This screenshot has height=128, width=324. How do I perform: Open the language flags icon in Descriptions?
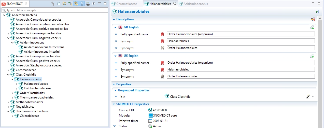[x=313, y=19]
